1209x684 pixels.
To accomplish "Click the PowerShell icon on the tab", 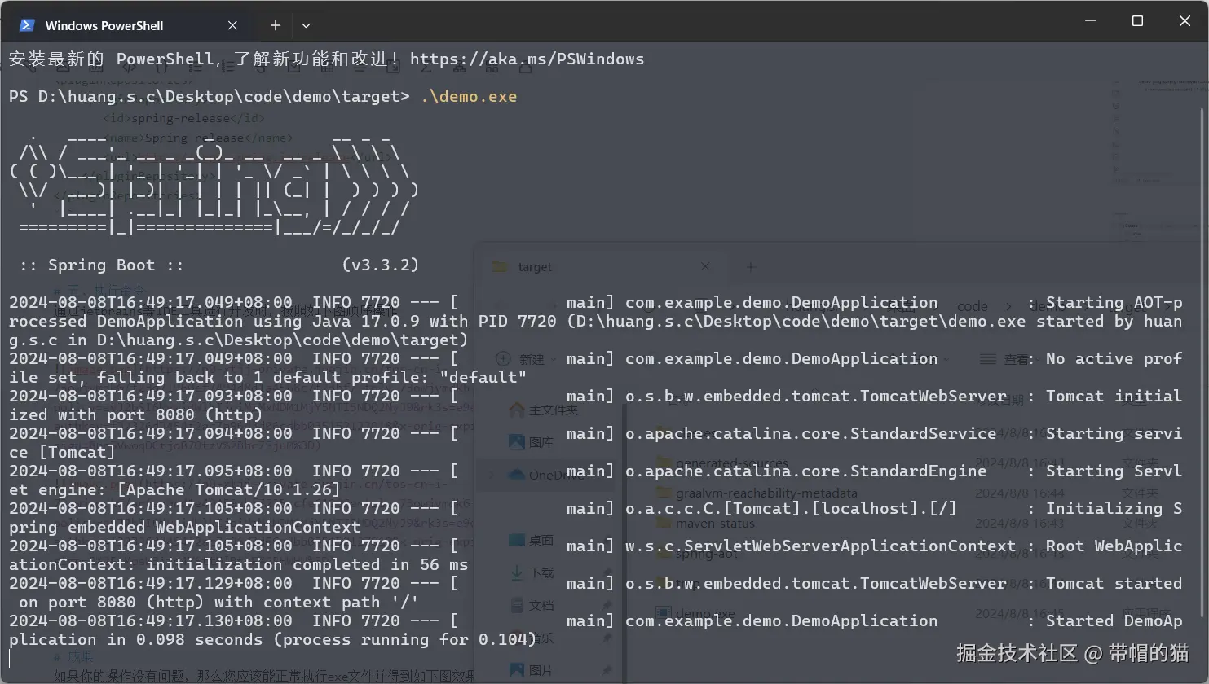I will pos(27,25).
